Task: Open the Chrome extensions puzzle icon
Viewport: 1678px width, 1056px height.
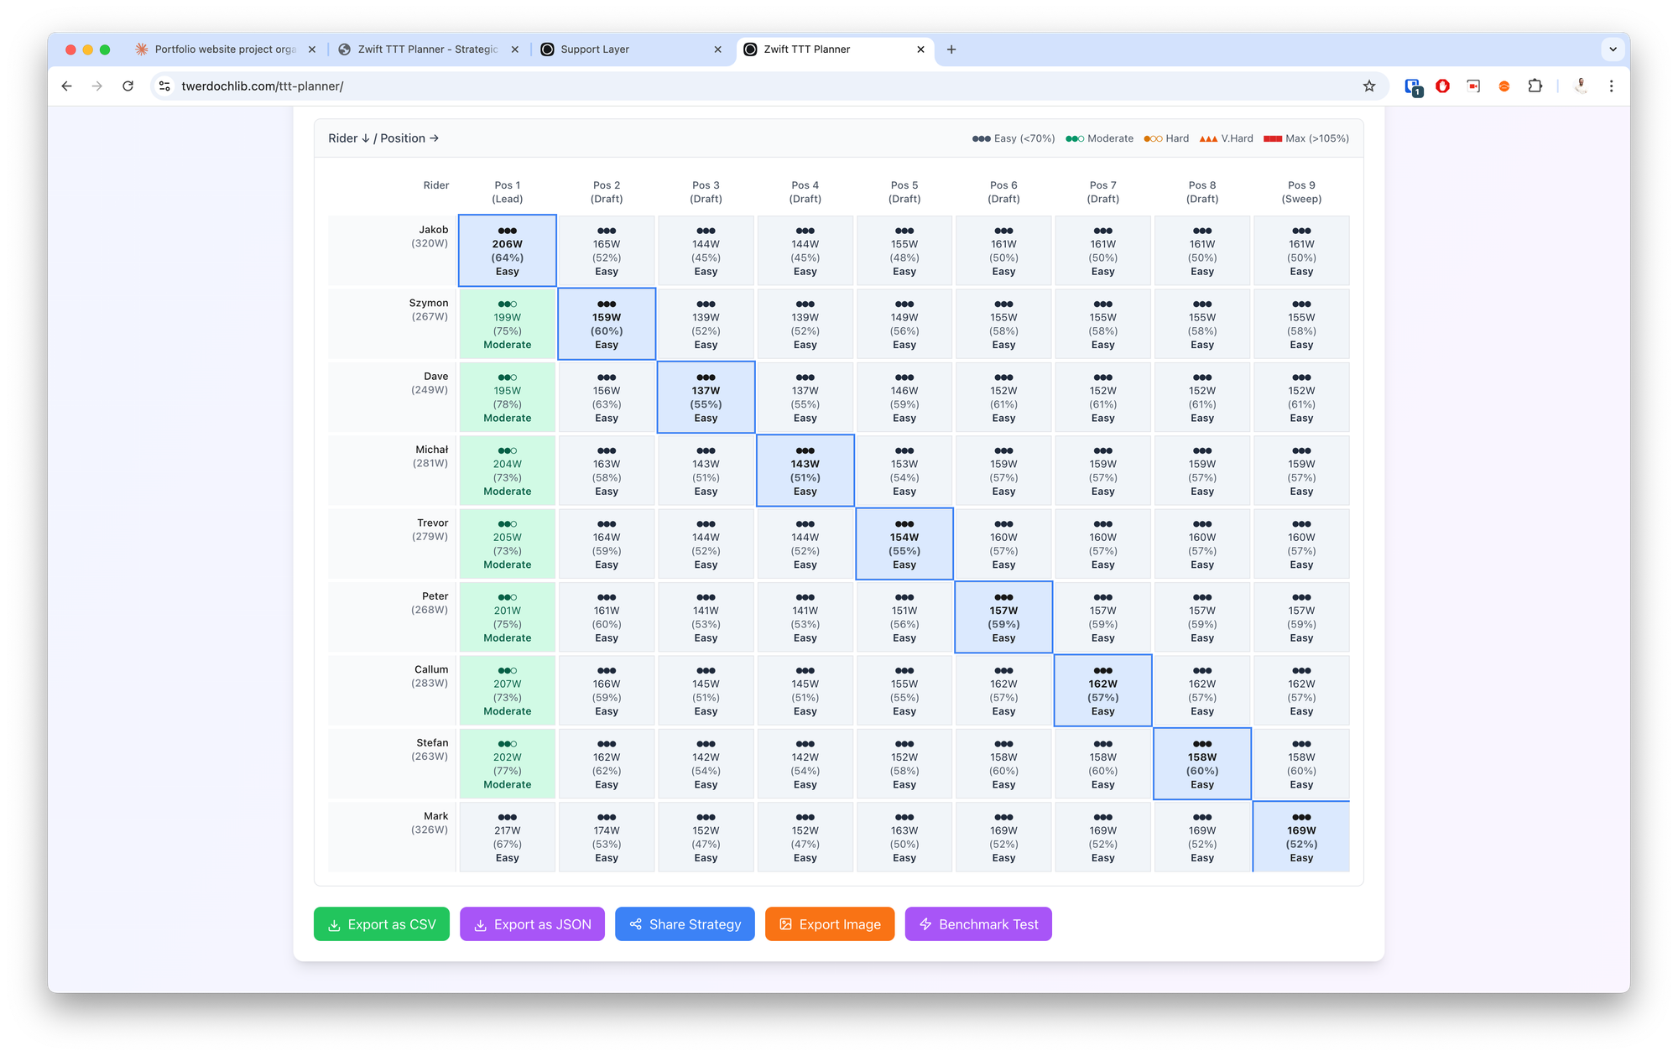Action: click(x=1535, y=86)
